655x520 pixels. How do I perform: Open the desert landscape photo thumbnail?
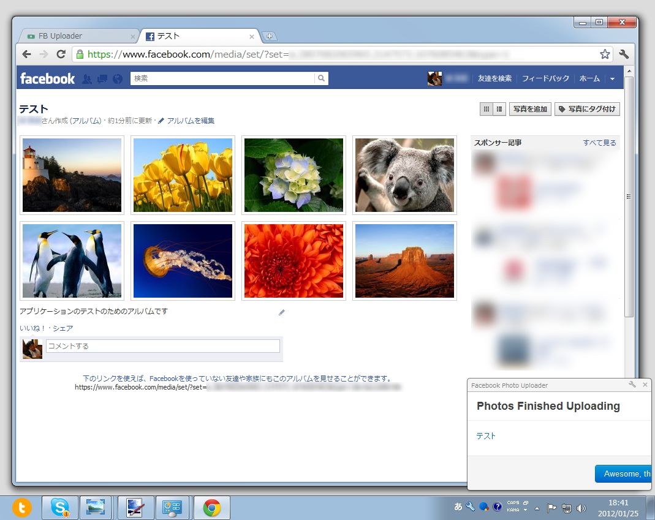pos(404,261)
